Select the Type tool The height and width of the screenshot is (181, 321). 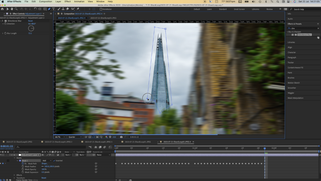[53, 9]
